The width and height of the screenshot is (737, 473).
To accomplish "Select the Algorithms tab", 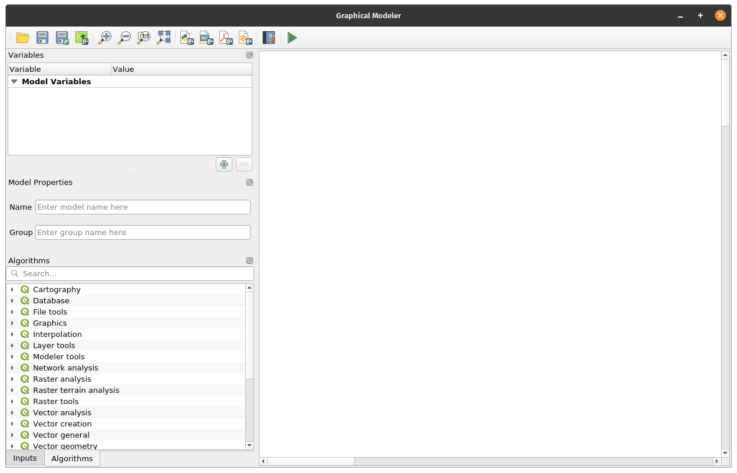I will pyautogui.click(x=72, y=458).
